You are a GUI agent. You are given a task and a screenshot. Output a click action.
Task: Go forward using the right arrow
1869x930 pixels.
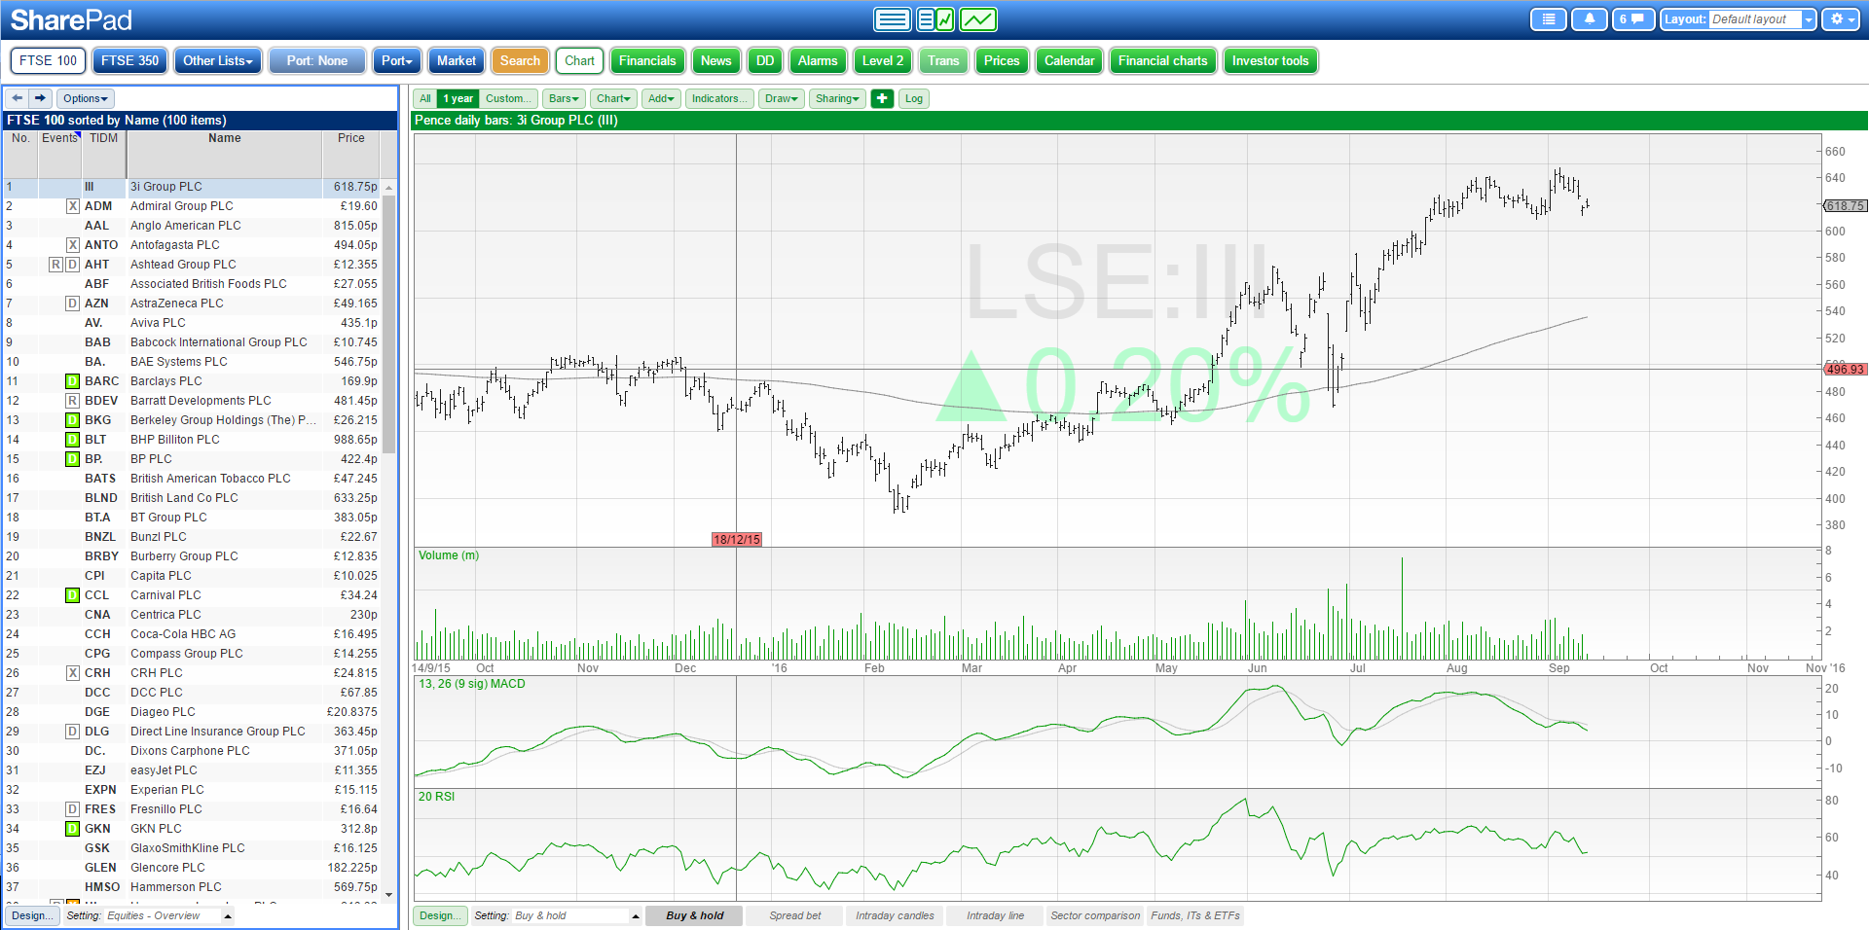tap(40, 98)
